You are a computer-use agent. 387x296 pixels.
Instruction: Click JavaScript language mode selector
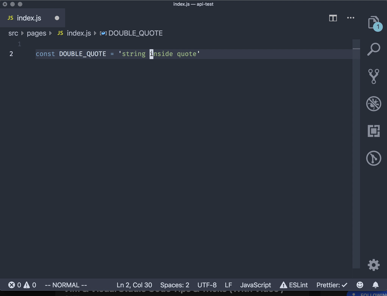tap(256, 285)
